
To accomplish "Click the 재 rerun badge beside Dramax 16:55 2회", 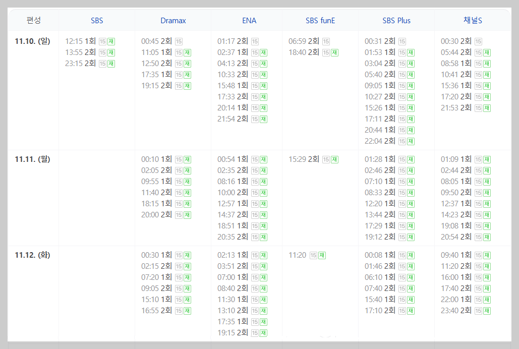I will click(187, 311).
